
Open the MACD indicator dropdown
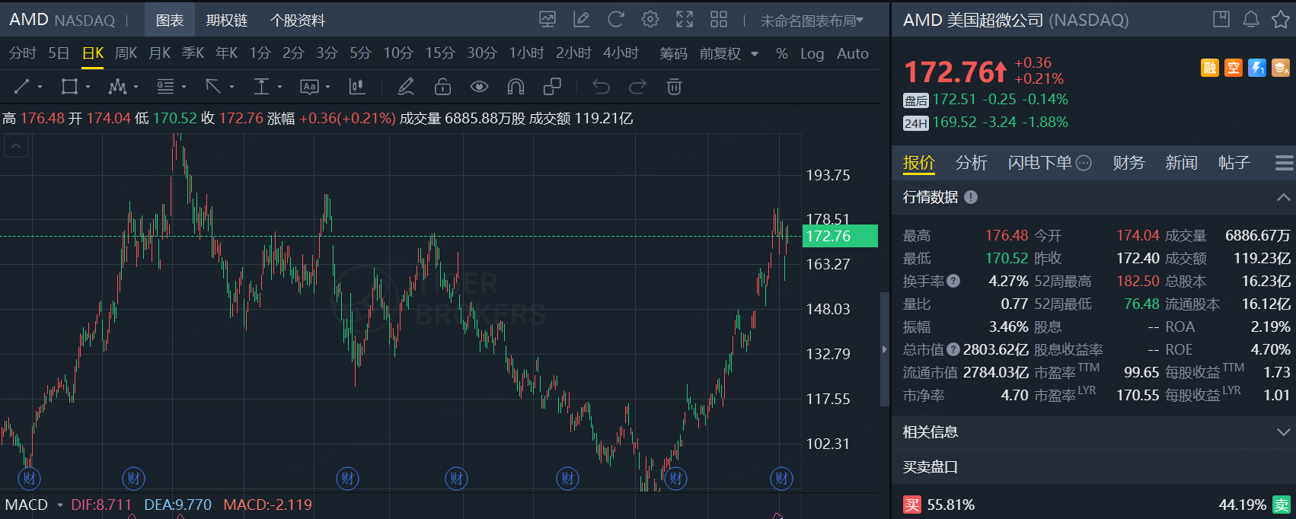(59, 505)
